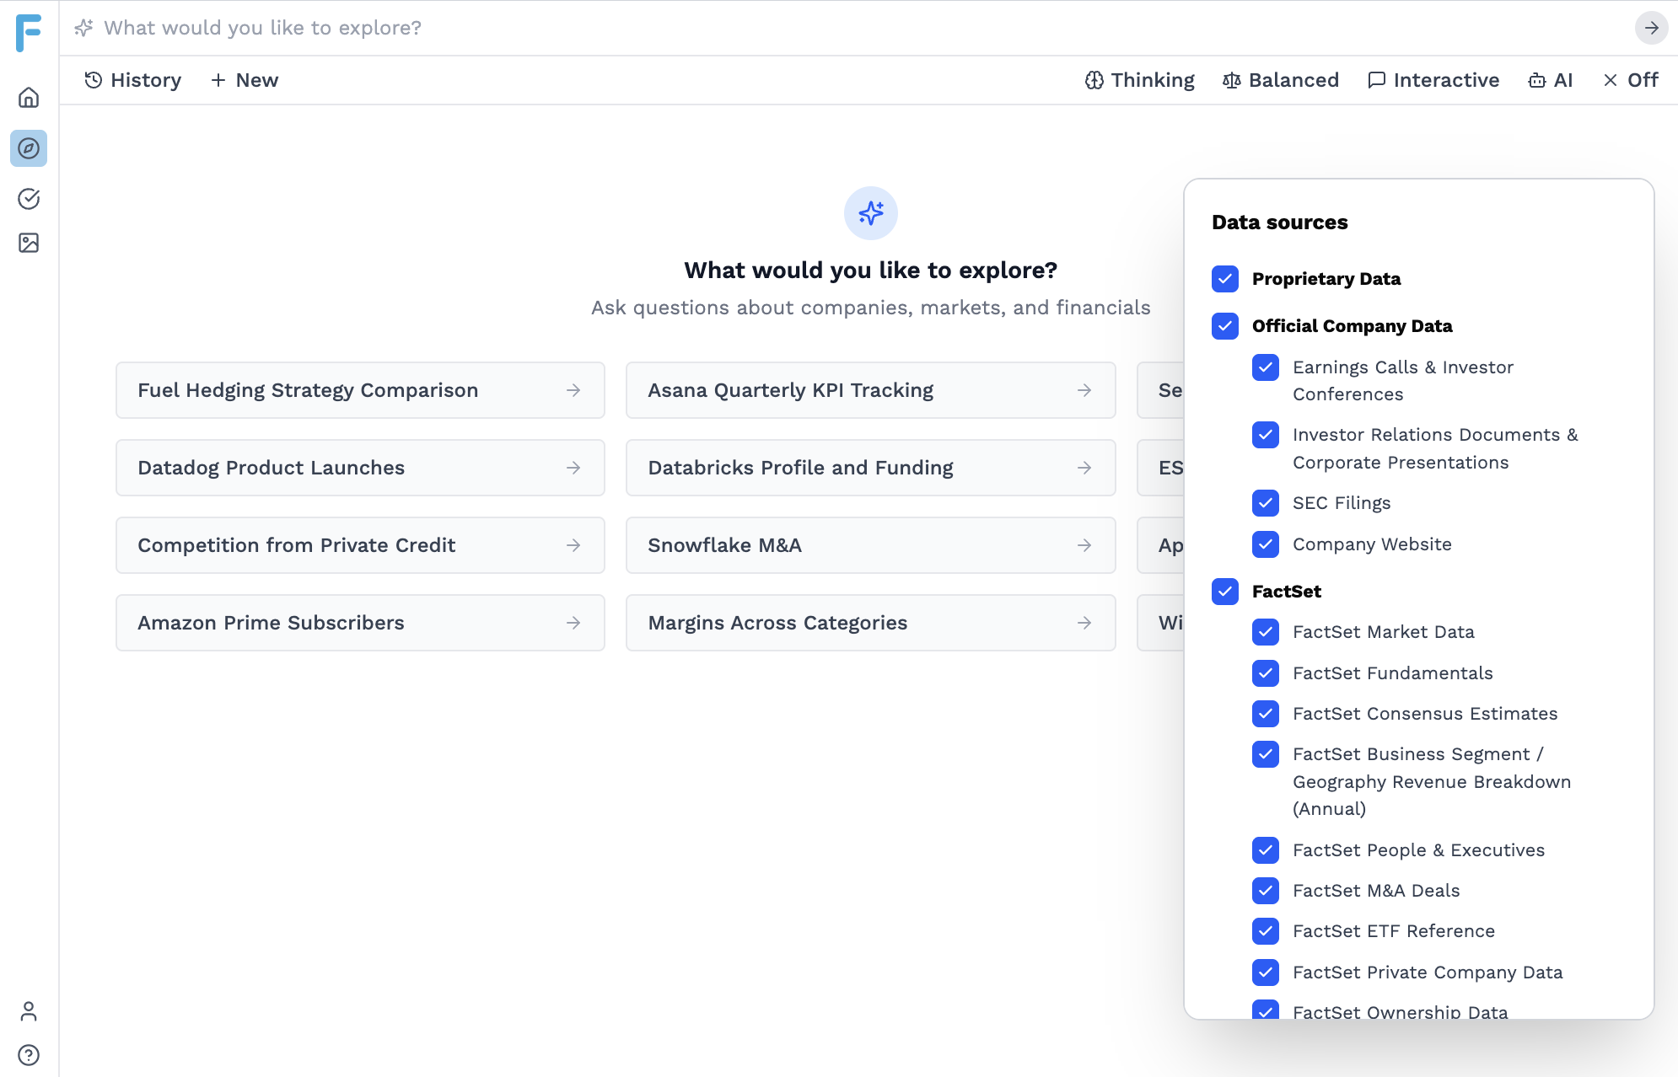Click the large sparkle icon above the heading
The height and width of the screenshot is (1077, 1678).
[871, 213]
